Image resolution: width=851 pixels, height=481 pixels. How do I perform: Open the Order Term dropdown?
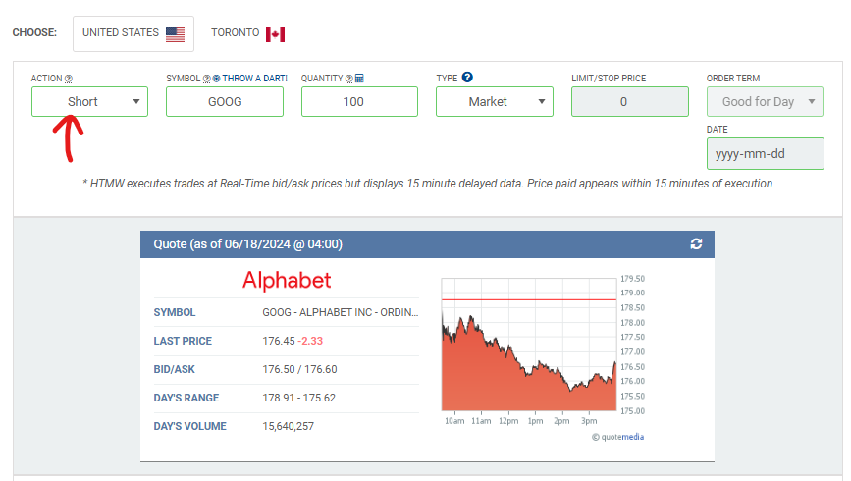point(765,101)
